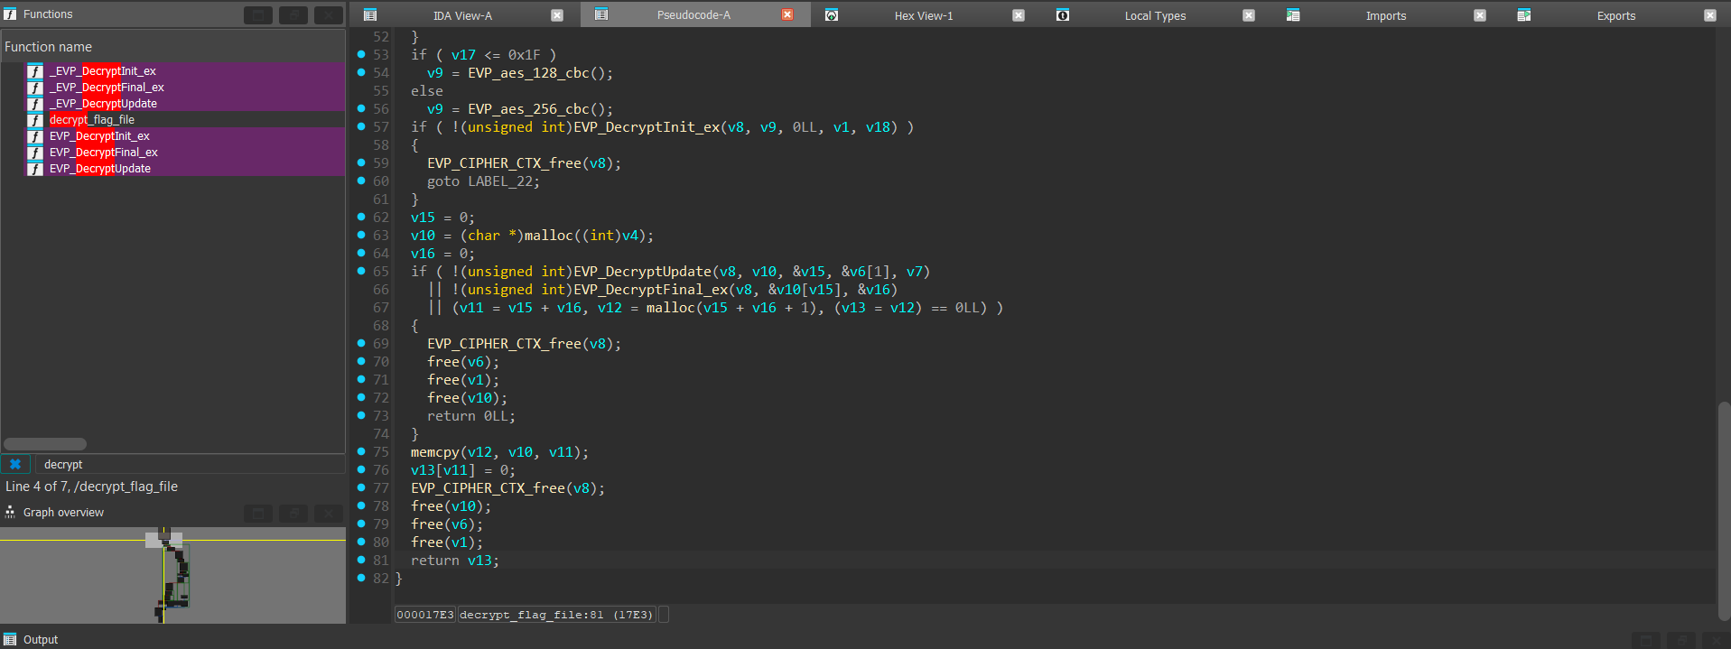Select _EVP_DecryptFinal_ex function entry
The width and height of the screenshot is (1731, 649).
pos(107,88)
